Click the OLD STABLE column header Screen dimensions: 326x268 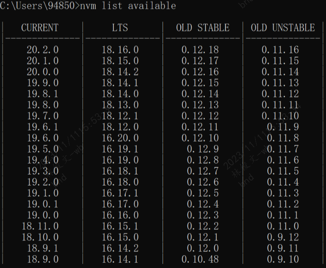[203, 28]
